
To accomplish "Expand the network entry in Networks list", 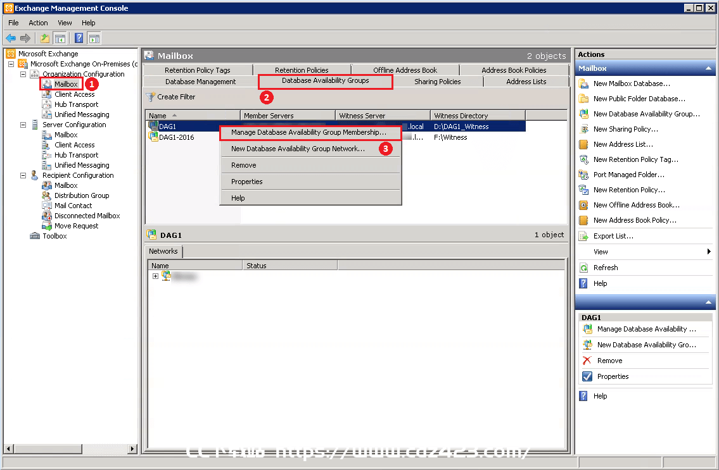I will [155, 276].
